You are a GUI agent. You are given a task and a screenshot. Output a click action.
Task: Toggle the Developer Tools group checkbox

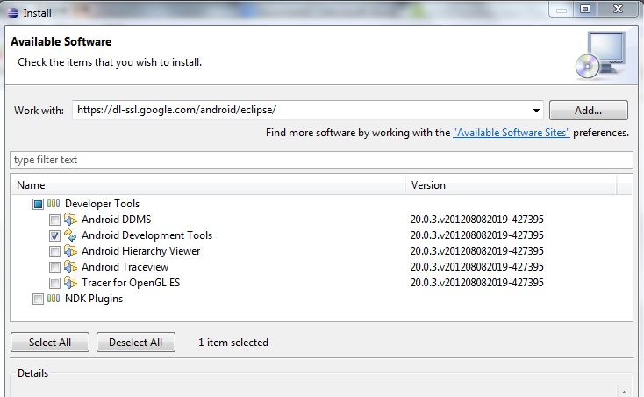[38, 204]
